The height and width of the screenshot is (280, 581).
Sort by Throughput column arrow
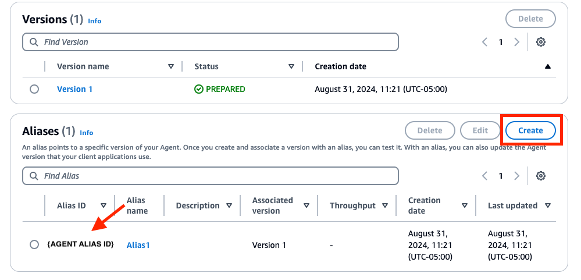point(385,205)
